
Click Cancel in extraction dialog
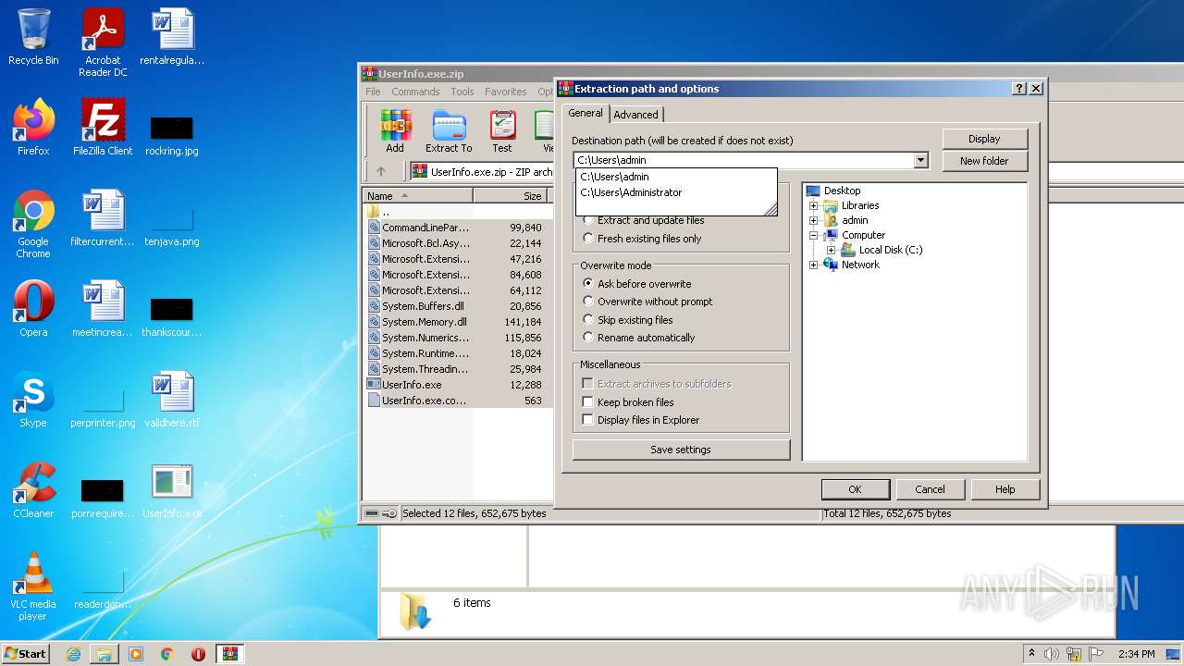click(x=930, y=489)
